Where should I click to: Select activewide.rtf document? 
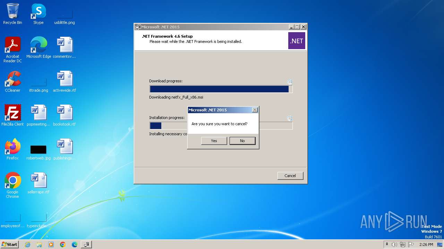pyautogui.click(x=65, y=82)
